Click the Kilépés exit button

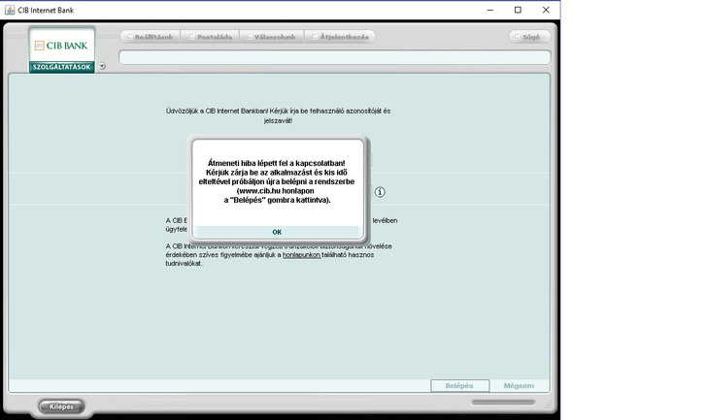tap(61, 406)
